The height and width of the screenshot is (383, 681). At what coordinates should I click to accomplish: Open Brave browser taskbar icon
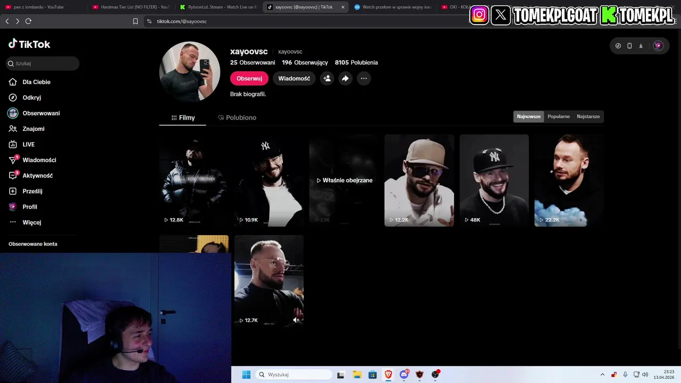(388, 374)
